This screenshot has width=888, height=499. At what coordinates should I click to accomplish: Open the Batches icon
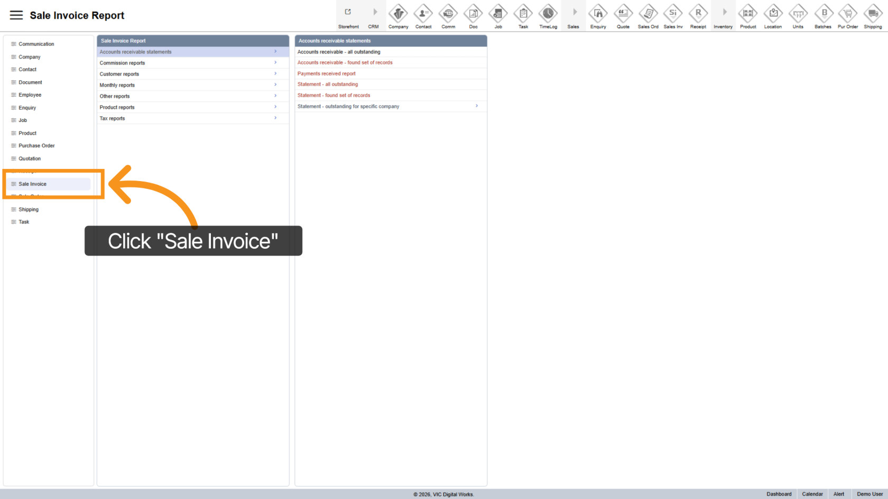click(x=823, y=15)
